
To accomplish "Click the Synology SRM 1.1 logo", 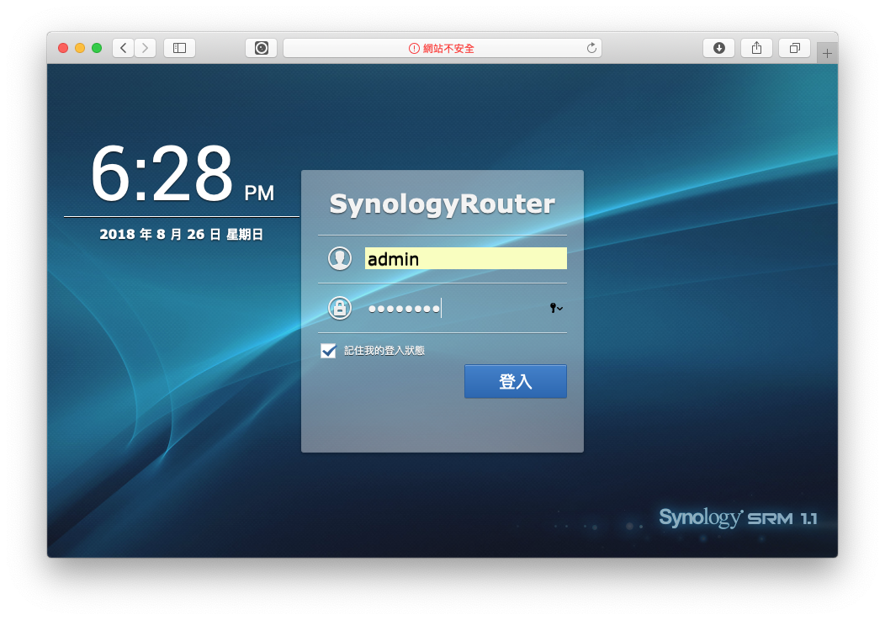I will tap(739, 517).
